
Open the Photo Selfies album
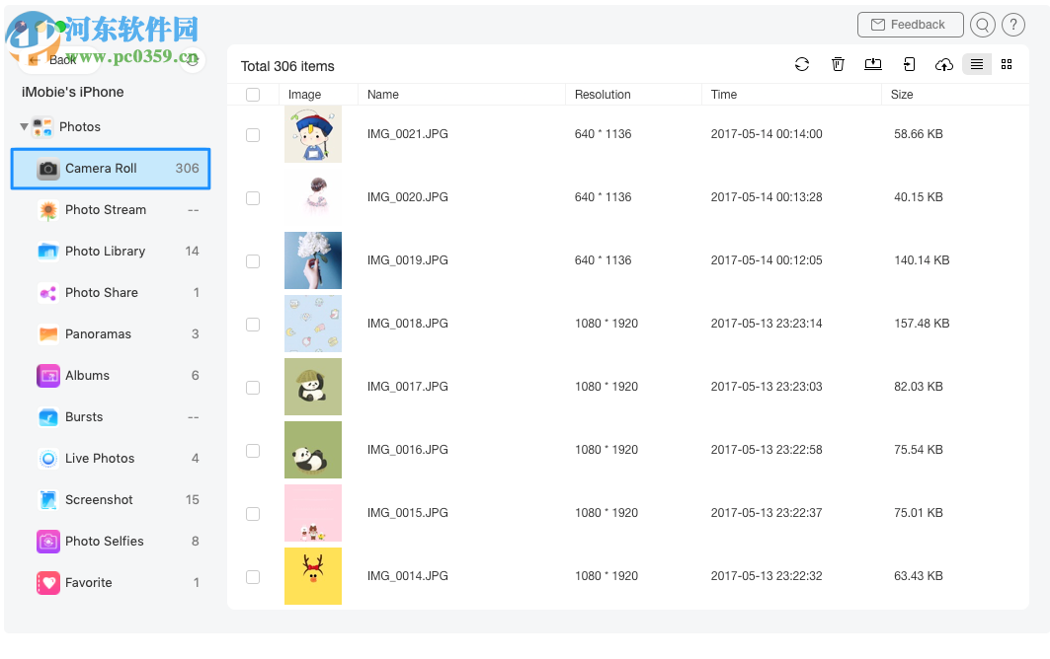[103, 541]
